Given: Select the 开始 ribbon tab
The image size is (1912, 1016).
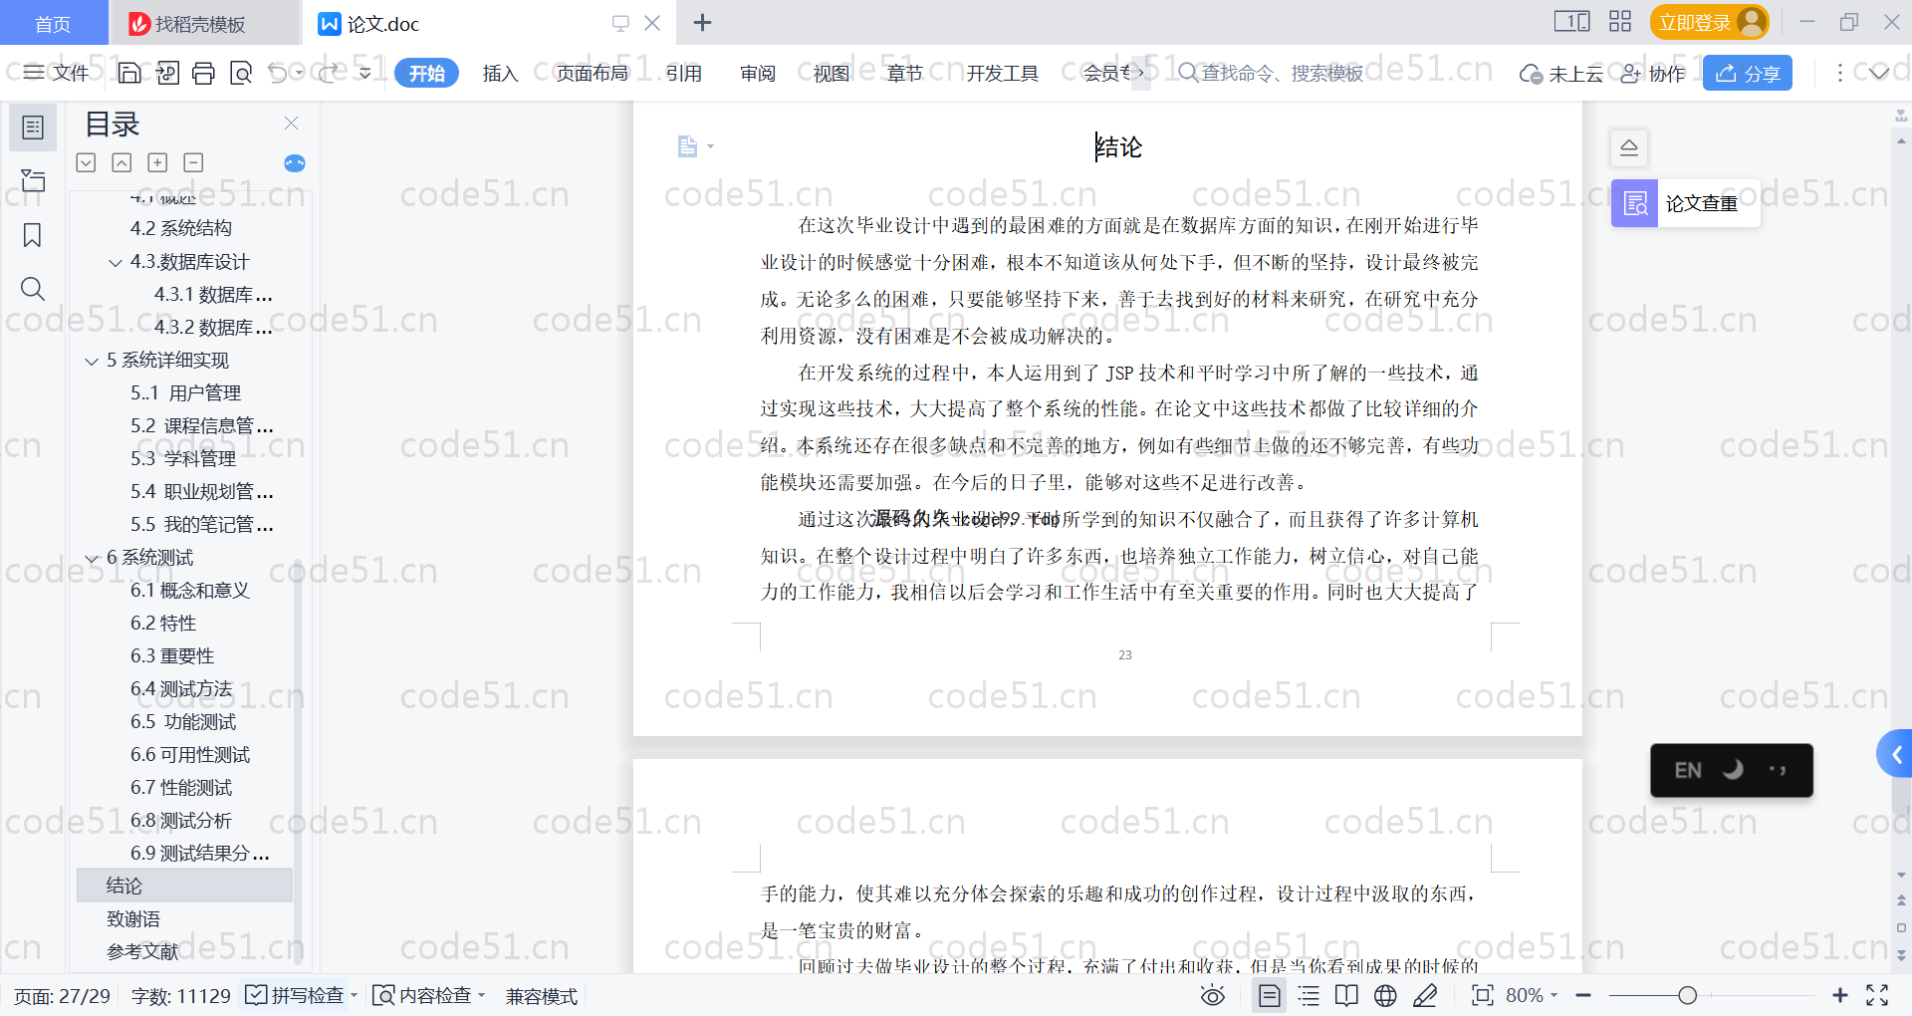Looking at the screenshot, I should (426, 73).
